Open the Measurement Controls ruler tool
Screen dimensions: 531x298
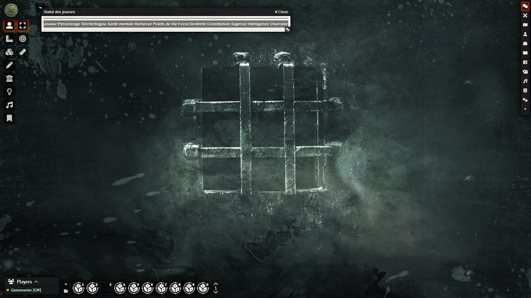[x=9, y=39]
